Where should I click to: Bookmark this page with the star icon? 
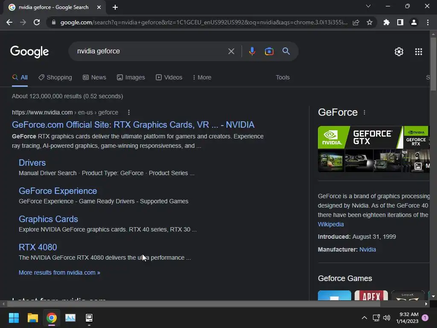(370, 22)
